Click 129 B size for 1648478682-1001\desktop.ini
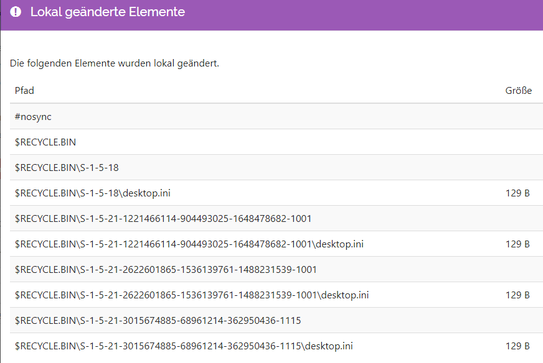 coord(517,244)
